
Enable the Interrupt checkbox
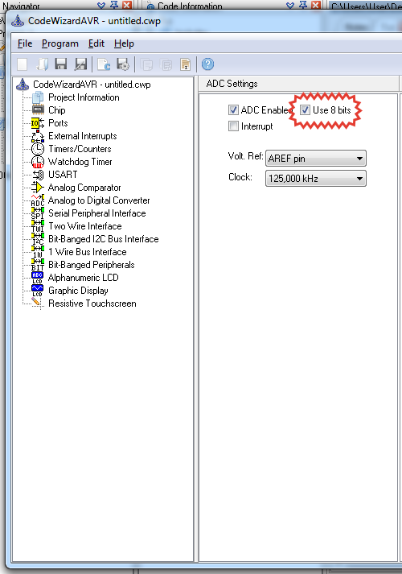pyautogui.click(x=233, y=126)
